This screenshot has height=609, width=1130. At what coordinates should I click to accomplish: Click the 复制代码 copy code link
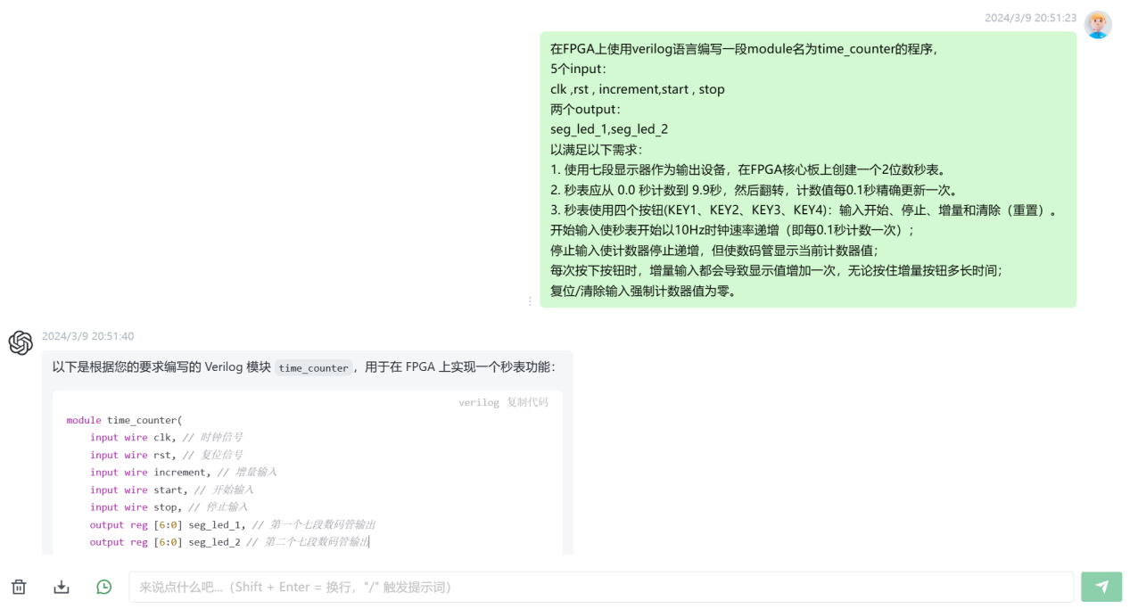click(x=528, y=402)
